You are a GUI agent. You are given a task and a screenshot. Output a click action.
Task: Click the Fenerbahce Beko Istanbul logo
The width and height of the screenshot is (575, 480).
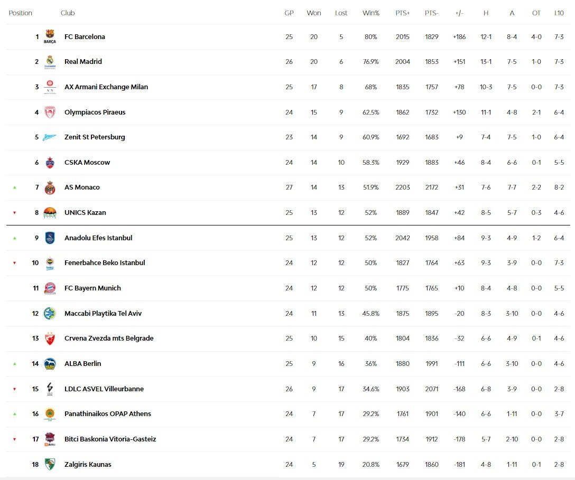(x=50, y=263)
